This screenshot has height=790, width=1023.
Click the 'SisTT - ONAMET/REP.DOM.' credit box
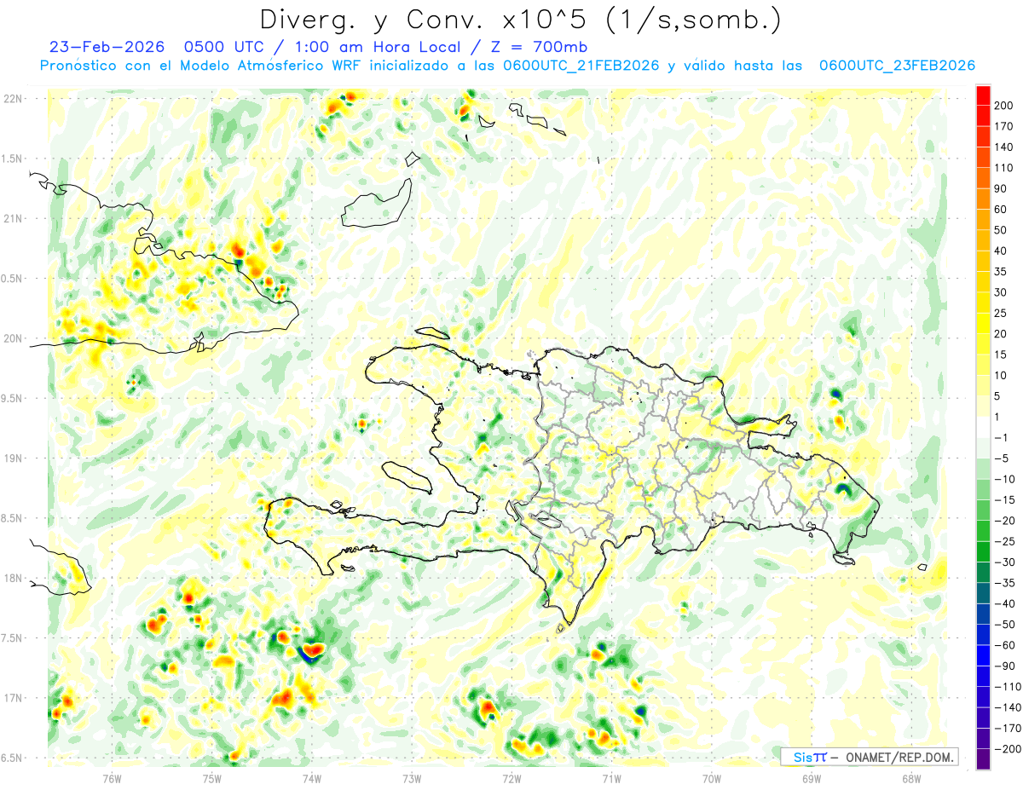point(869,757)
